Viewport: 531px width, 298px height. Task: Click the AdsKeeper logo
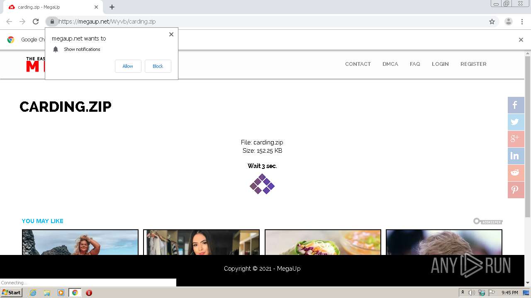[488, 221]
